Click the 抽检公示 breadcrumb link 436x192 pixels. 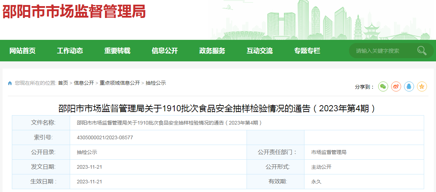coord(156,83)
